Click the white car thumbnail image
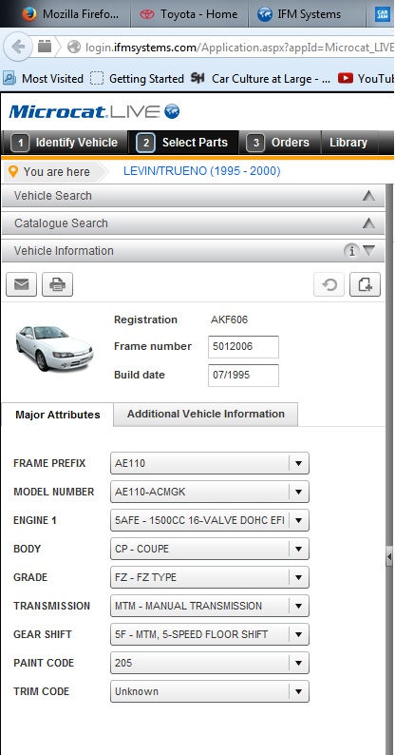This screenshot has height=755, width=395. tap(54, 347)
